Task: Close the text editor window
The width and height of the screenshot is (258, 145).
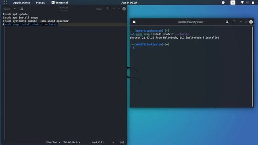Action: point(124,9)
